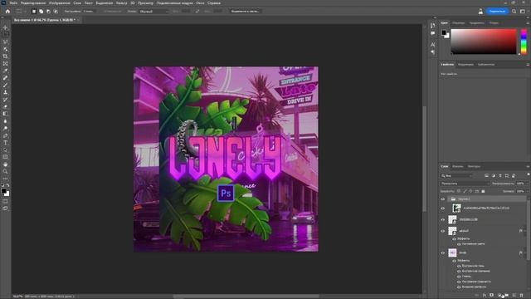Select the Crop tool
The image size is (531, 299).
pos(5,56)
